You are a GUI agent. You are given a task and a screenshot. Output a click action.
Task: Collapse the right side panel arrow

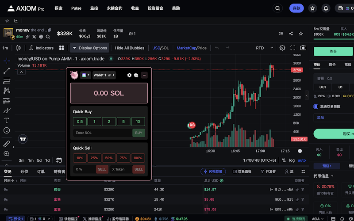pyautogui.click(x=307, y=95)
